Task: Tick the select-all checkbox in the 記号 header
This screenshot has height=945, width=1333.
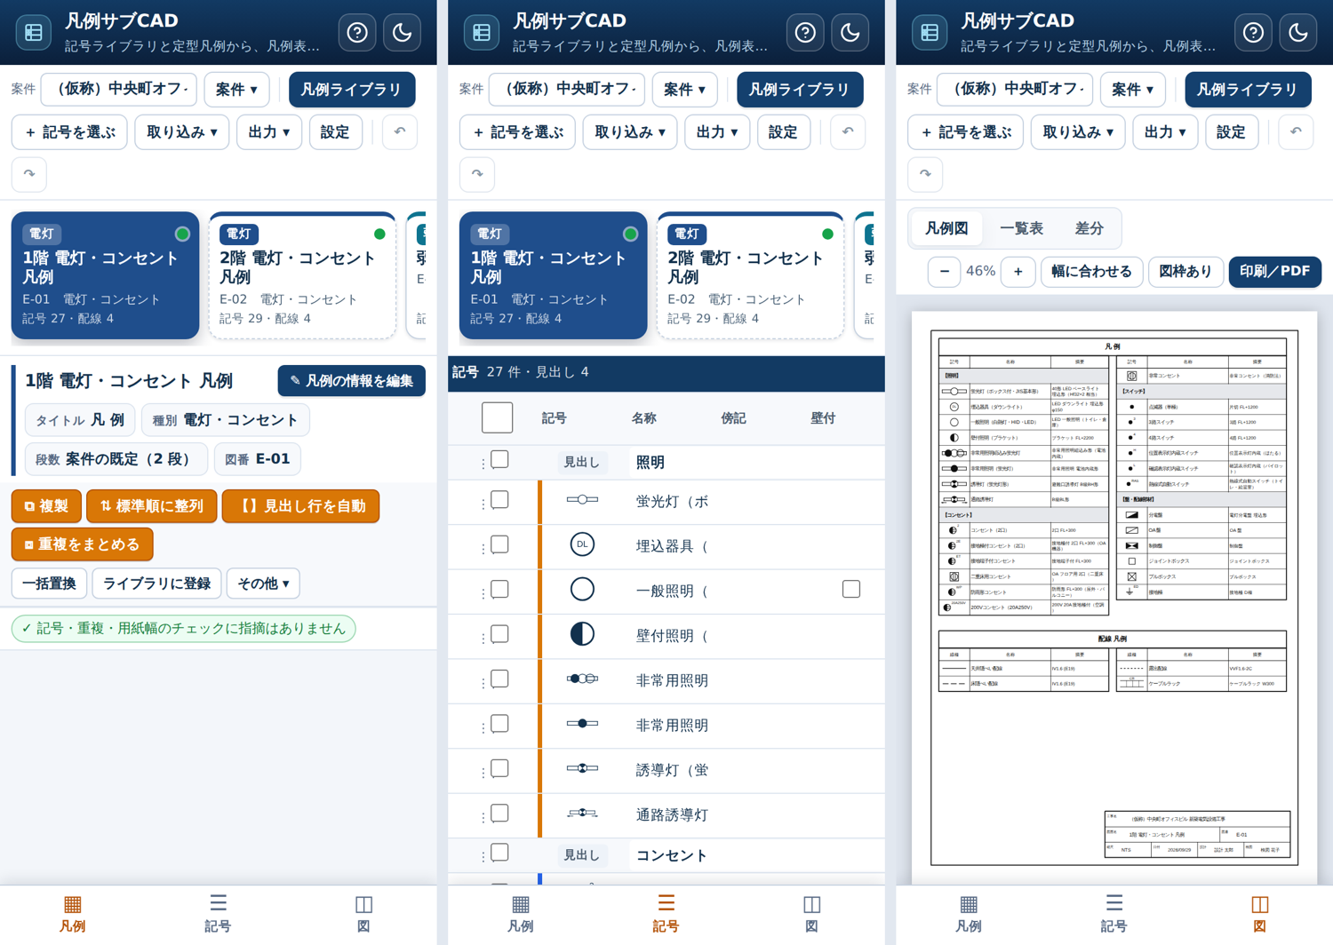Action: coord(498,417)
